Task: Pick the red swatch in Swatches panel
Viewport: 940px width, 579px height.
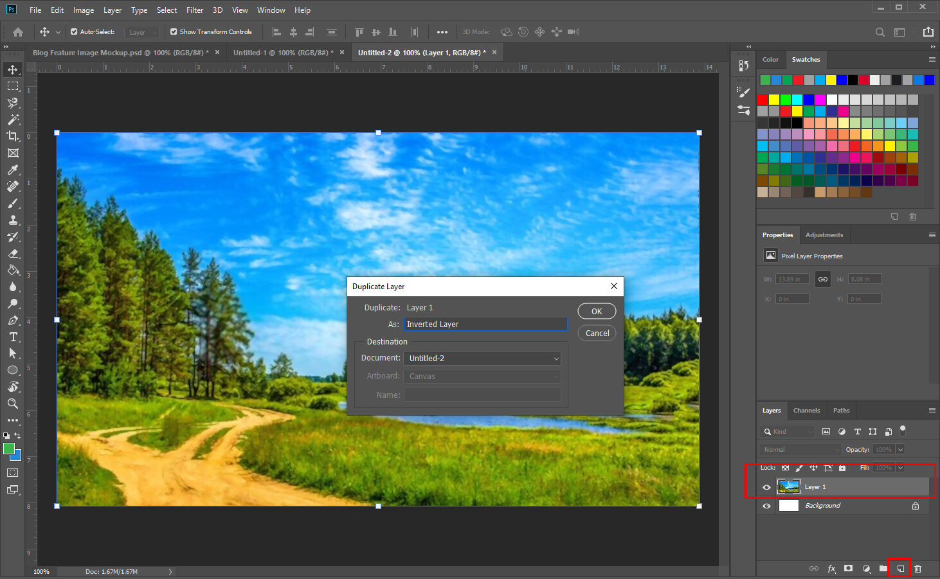Action: [x=764, y=99]
